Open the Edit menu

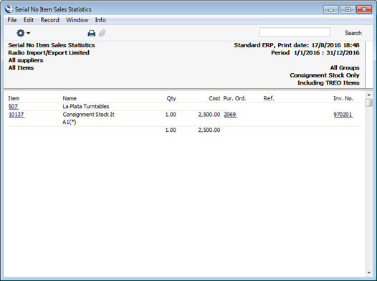29,20
